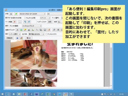Click the group of kittens photo in preview
The image size is (128, 96).
pos(34,78)
